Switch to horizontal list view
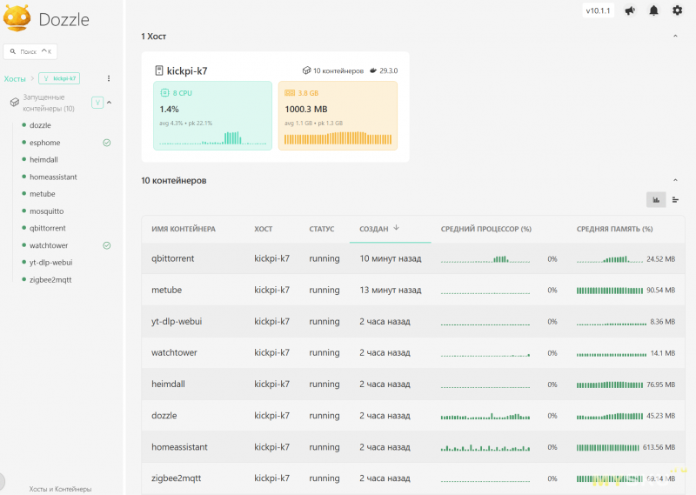The width and height of the screenshot is (696, 495). (x=675, y=200)
